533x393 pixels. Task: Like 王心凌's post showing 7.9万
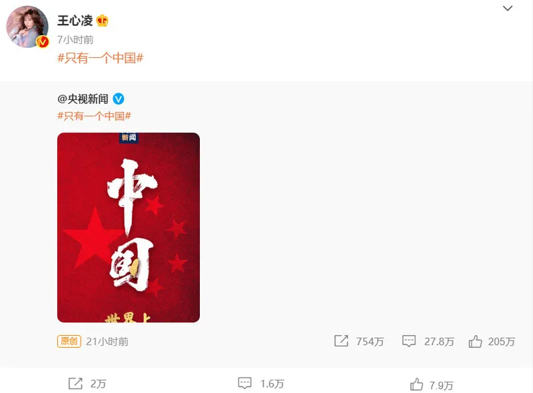coord(416,384)
